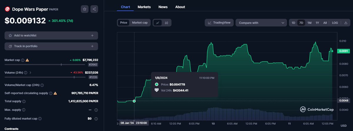Toggle Price view on chart
The width and height of the screenshot is (353, 131).
(x=124, y=23)
